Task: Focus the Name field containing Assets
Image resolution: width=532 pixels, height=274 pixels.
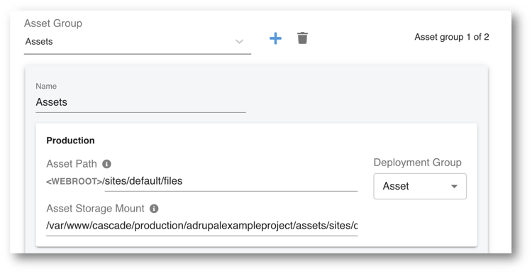Action: coord(141,102)
